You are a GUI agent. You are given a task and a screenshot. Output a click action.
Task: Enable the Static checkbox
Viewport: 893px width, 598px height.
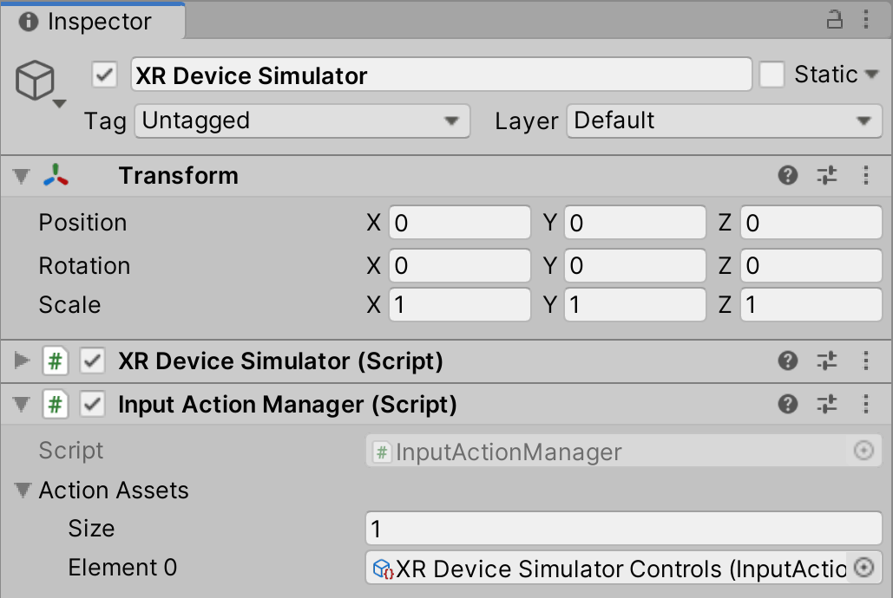[x=772, y=75]
